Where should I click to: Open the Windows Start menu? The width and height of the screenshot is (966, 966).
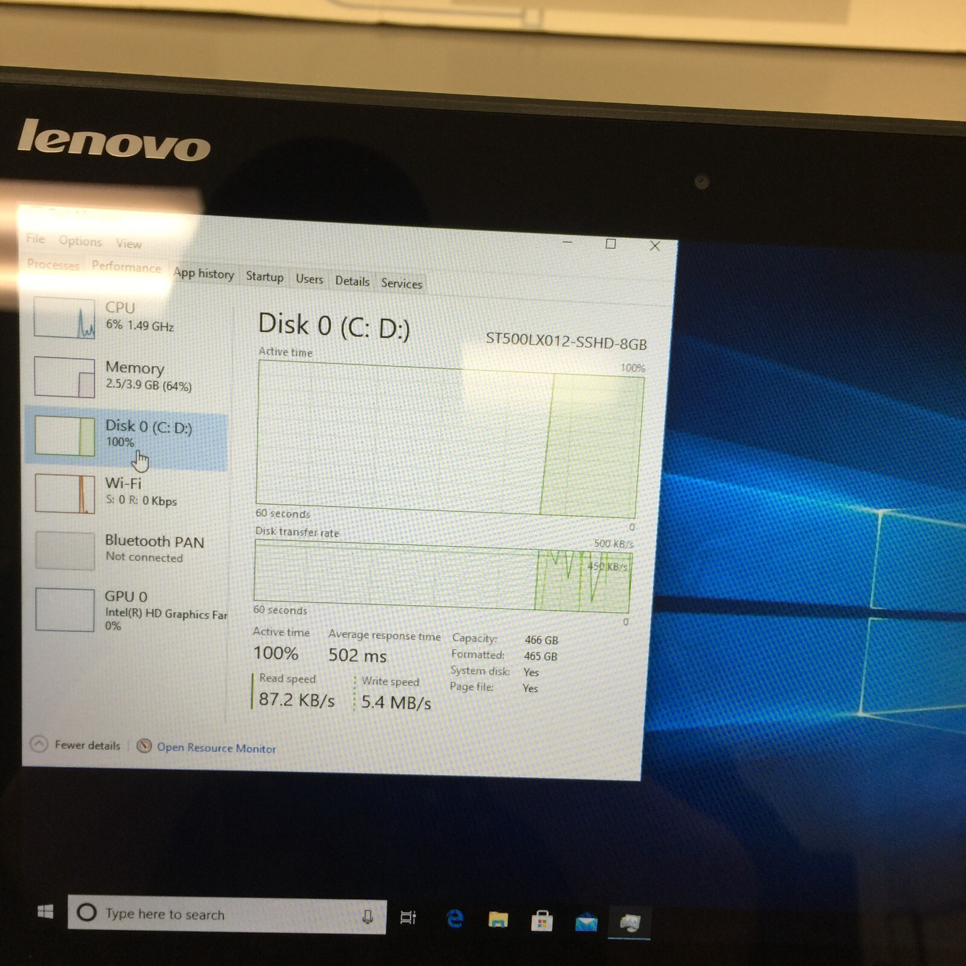click(x=45, y=911)
